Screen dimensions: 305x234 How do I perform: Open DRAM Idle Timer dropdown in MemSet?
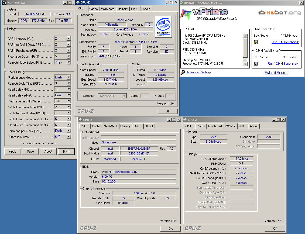tap(68, 137)
